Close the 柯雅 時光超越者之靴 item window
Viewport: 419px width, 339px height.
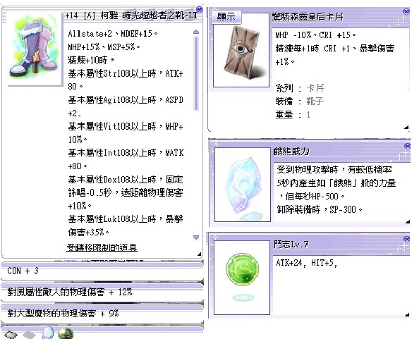pos(199,10)
